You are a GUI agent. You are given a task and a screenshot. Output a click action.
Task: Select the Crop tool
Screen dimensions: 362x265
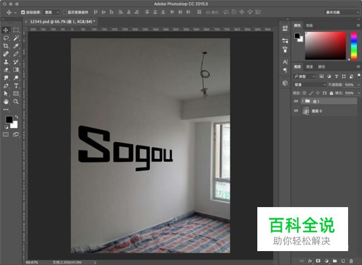[x=6, y=46]
